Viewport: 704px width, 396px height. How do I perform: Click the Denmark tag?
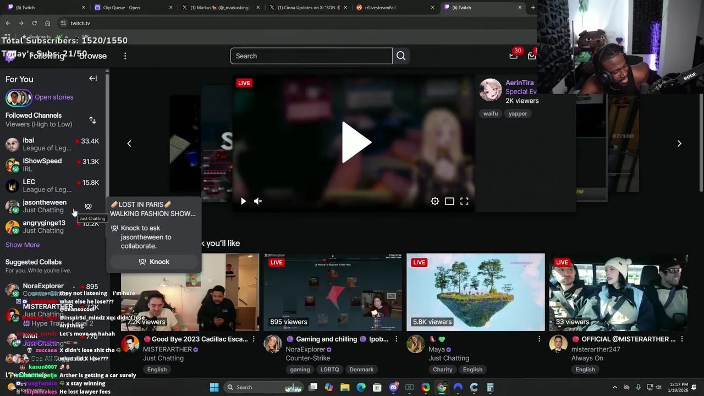click(x=361, y=370)
